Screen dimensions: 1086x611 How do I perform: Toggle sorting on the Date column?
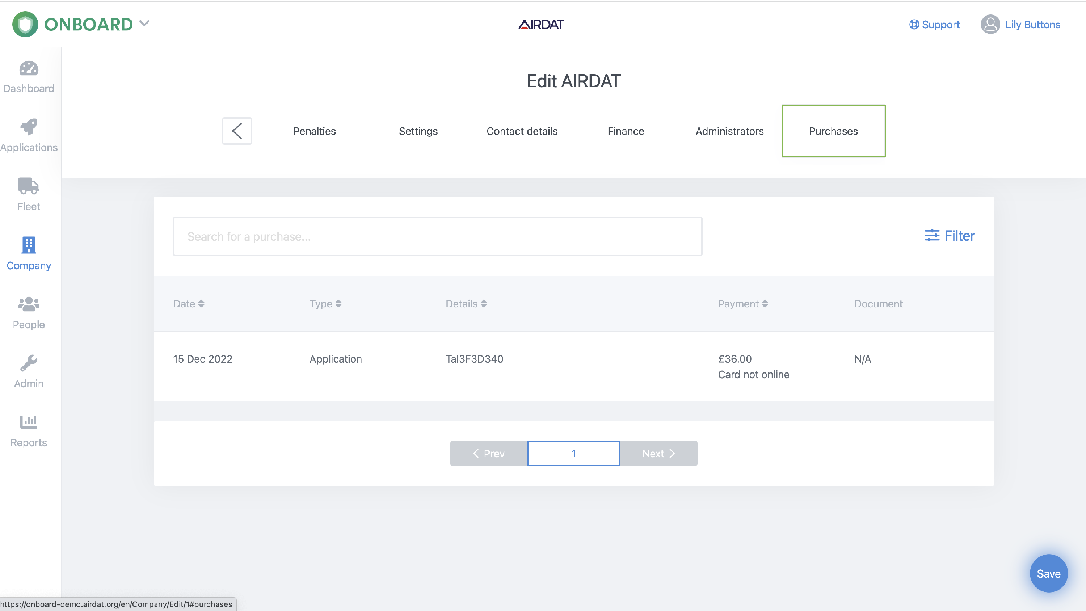[x=189, y=304]
